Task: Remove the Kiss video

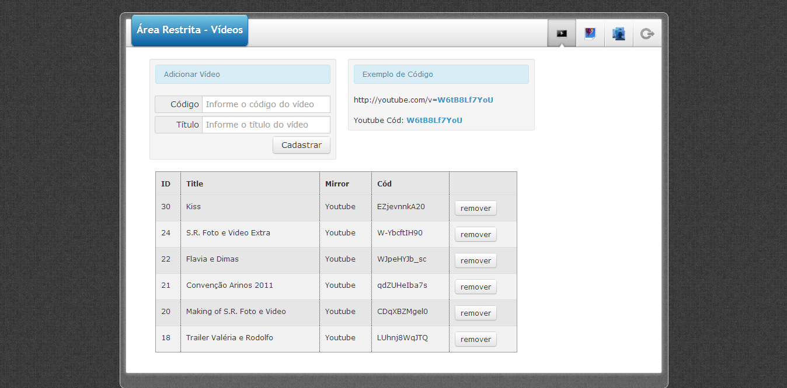Action: pyautogui.click(x=476, y=208)
